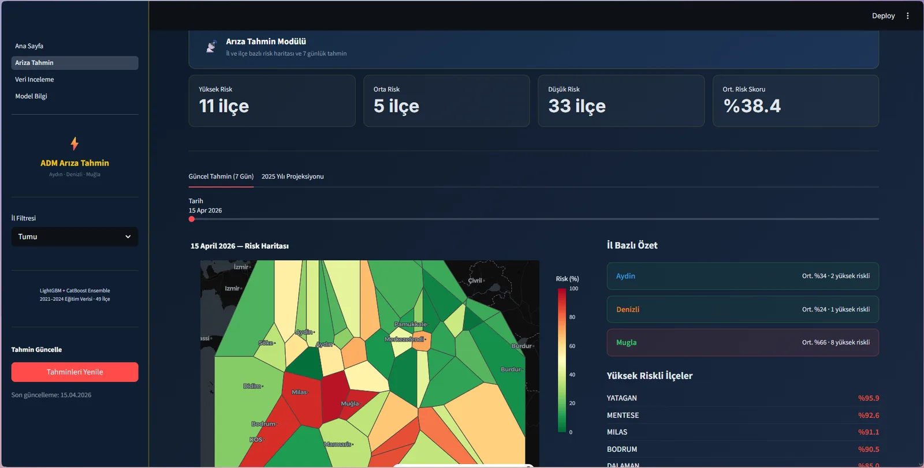Click the Aydin province summary card
The width and height of the screenshot is (924, 468).
point(743,276)
